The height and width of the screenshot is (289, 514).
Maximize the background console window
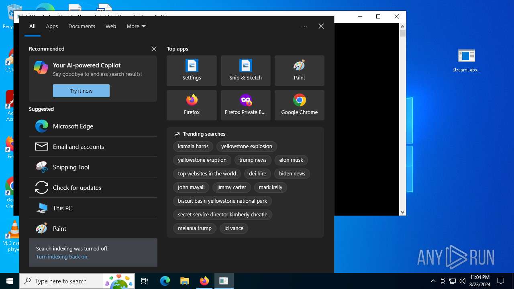pos(378,16)
